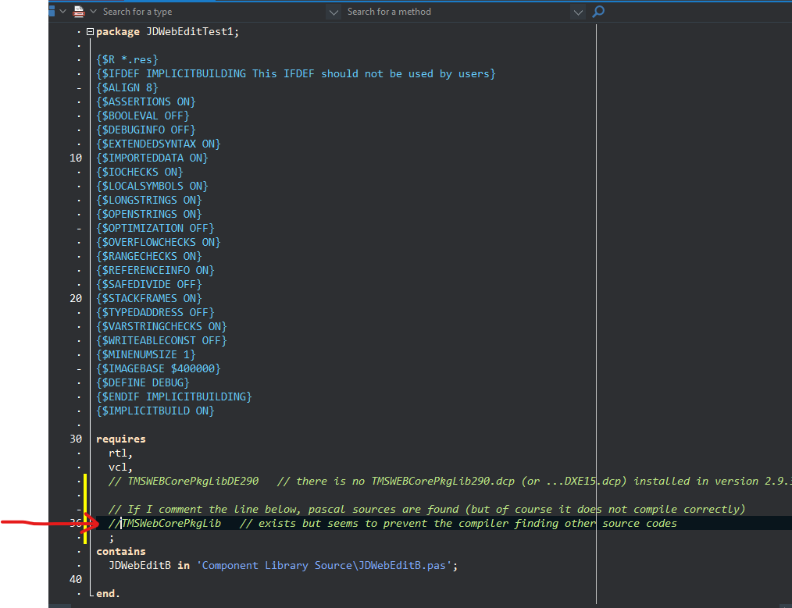Screen dimensions: 792x608
Task: Click the blue icon at the toolbar's far left
Action: [51, 12]
